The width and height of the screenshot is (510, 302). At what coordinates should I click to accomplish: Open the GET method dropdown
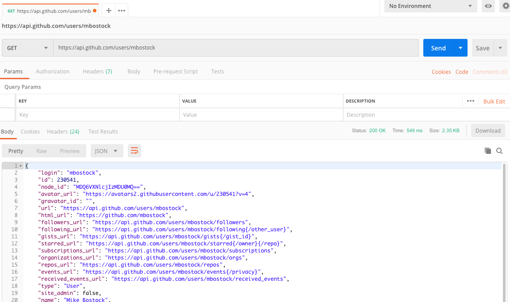(x=27, y=48)
